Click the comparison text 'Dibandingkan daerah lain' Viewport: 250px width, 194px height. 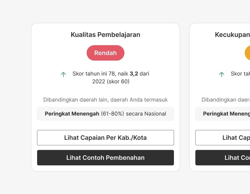(105, 100)
